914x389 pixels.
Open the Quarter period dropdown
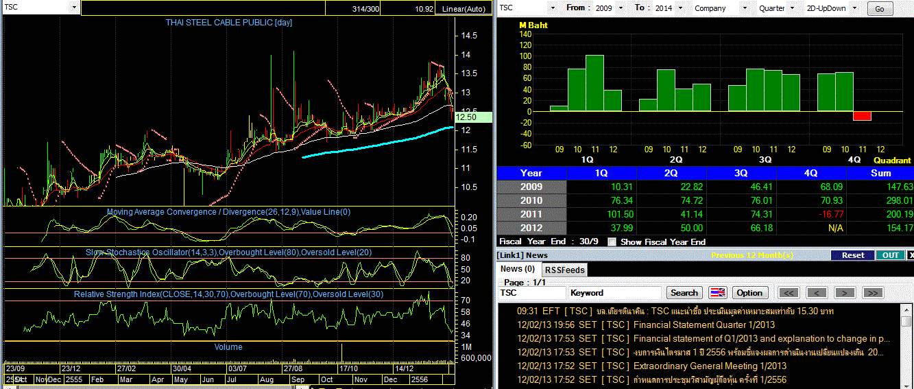(x=792, y=8)
